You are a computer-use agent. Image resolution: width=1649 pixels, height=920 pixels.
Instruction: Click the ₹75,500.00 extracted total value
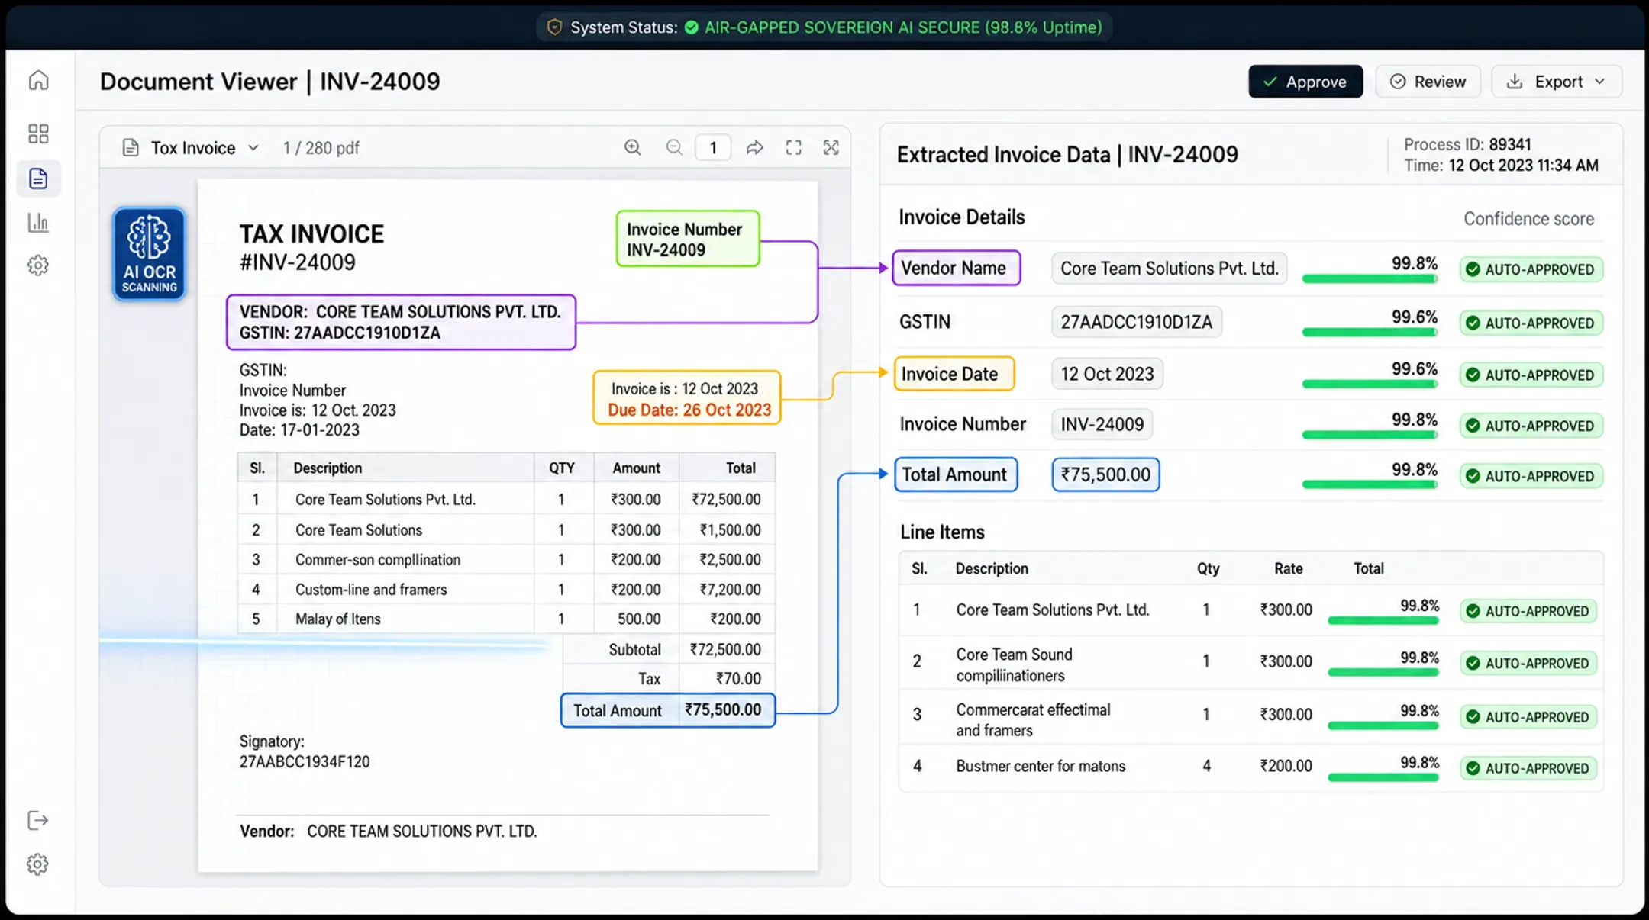(x=1105, y=474)
